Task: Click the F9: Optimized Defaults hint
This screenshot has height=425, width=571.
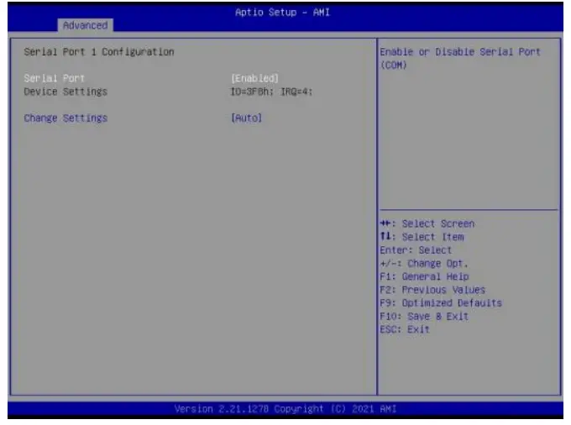Action: 441,302
